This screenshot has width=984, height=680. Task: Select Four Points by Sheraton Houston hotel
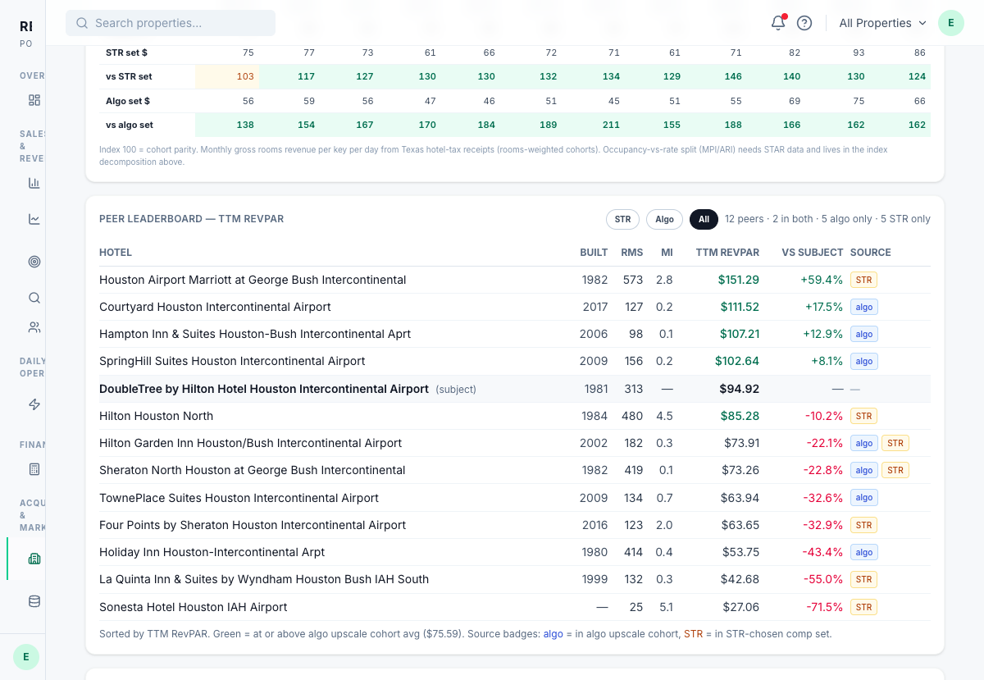[x=253, y=525]
